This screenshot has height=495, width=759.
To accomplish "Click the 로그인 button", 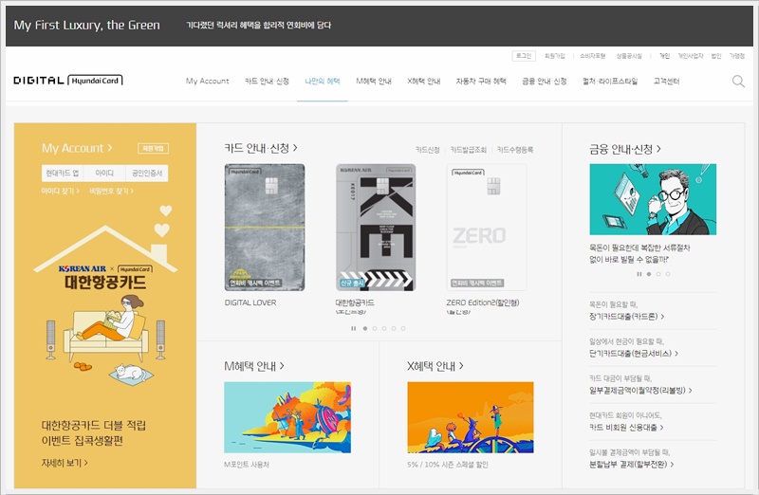I will click(x=524, y=56).
